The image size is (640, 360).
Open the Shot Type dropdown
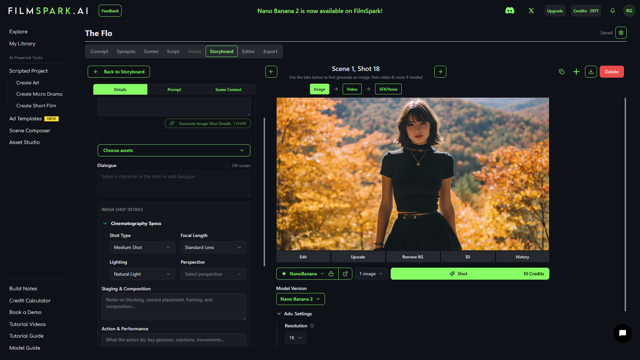point(142,247)
